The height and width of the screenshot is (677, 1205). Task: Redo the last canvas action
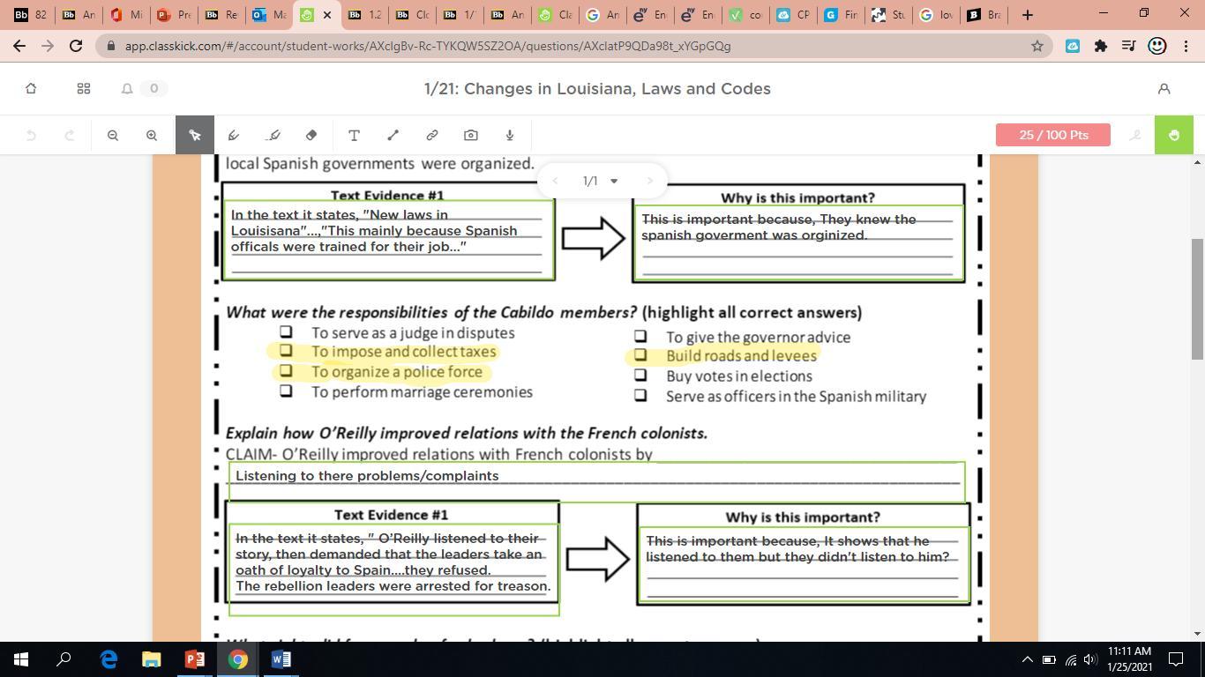coord(70,135)
